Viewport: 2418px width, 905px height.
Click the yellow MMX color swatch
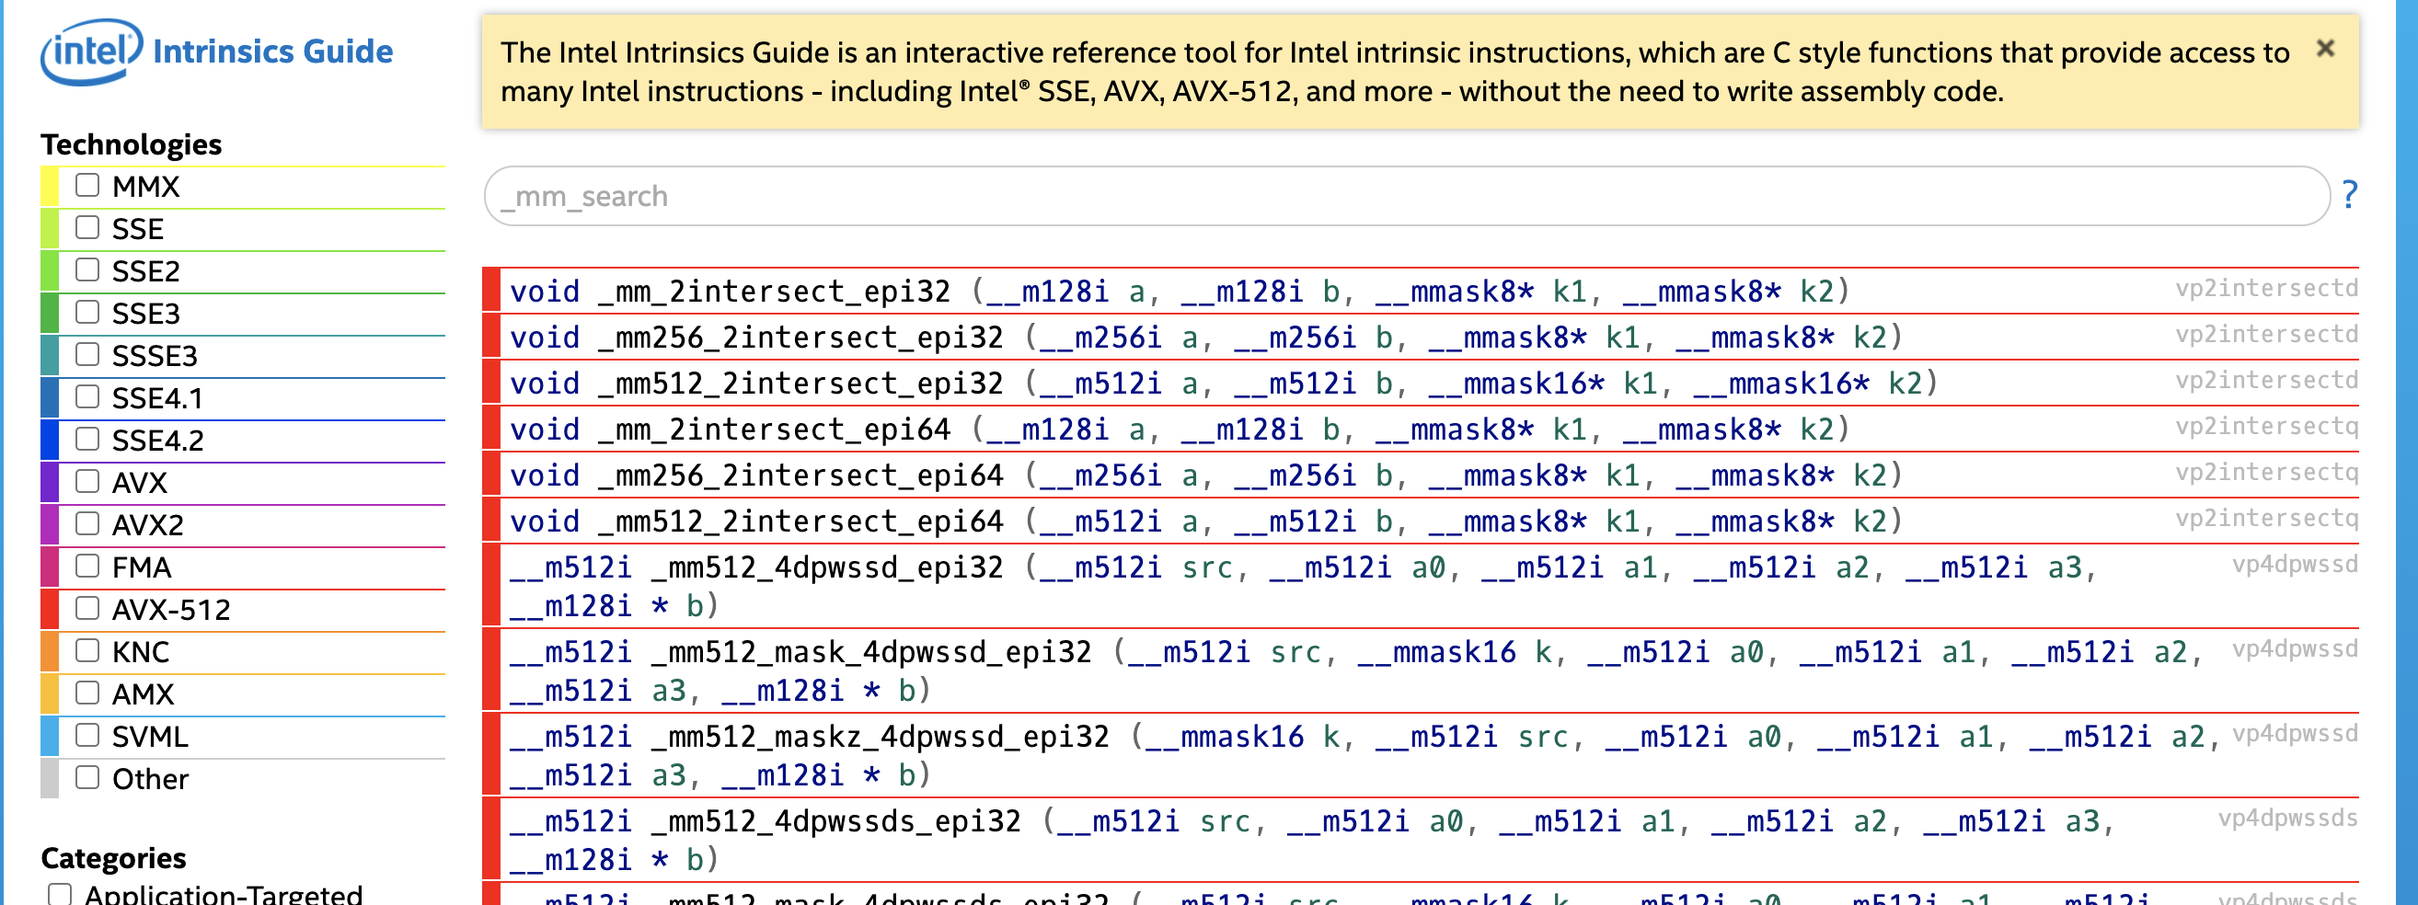[50, 187]
